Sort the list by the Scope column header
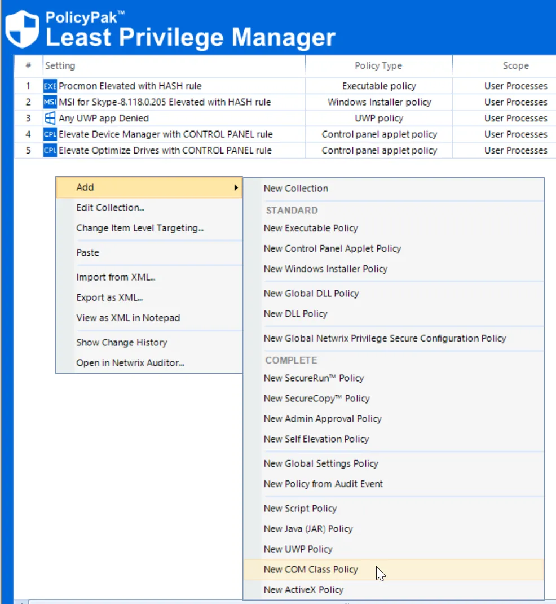Viewport: 556px width, 604px height. pos(516,65)
